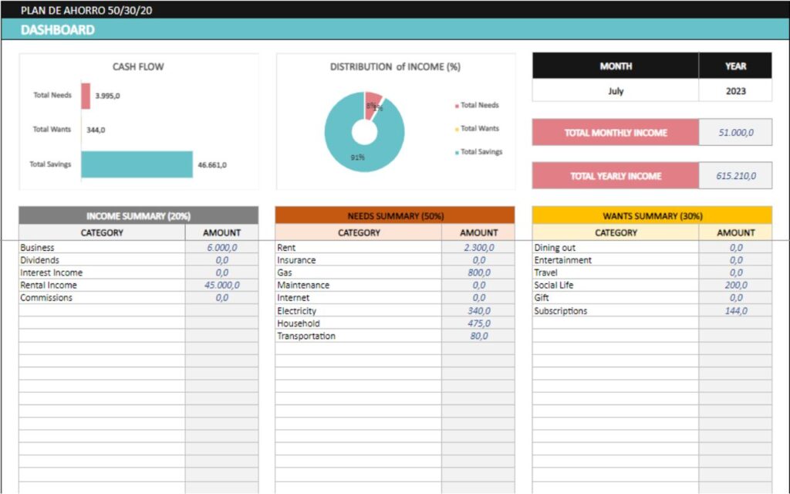Click the Entertainment category cell
The width and height of the screenshot is (790, 494).
coord(615,260)
